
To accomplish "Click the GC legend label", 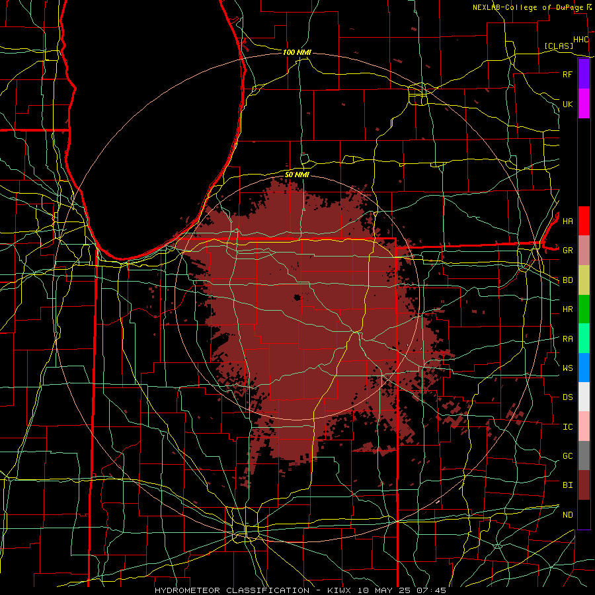I will pyautogui.click(x=567, y=456).
